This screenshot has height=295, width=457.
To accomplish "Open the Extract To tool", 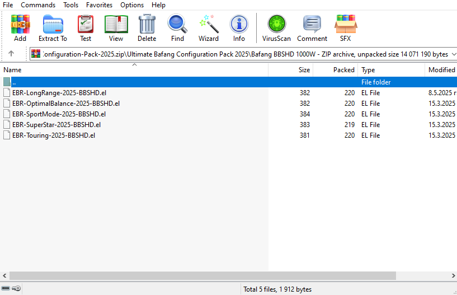I will [x=53, y=24].
